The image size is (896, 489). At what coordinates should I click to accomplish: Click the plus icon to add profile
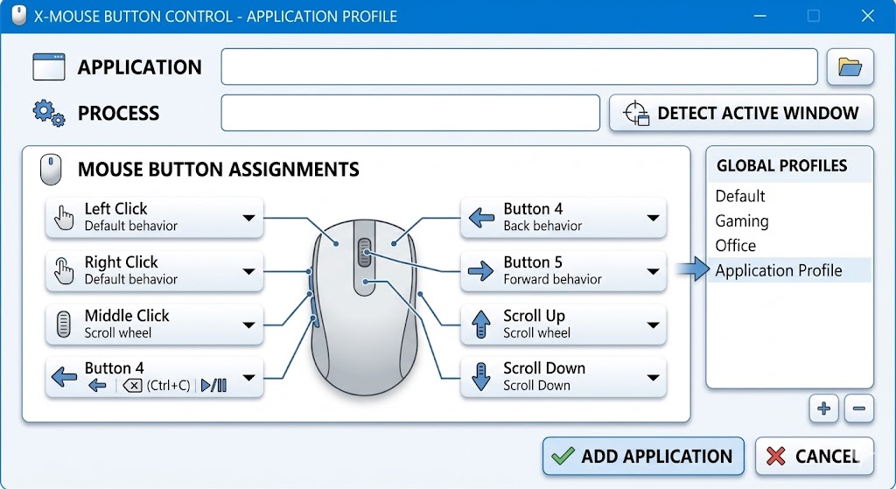[823, 408]
